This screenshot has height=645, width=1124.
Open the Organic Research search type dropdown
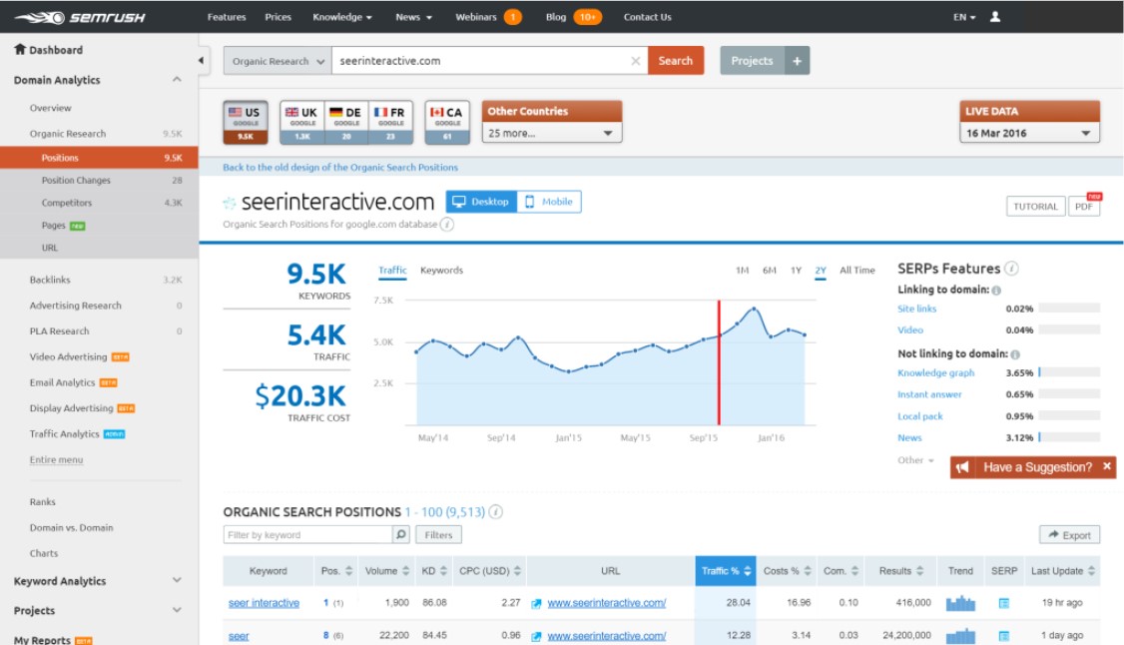[x=278, y=61]
